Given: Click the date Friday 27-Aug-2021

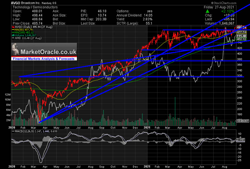Looking at the screenshot, I should pyautogui.click(x=219, y=7).
